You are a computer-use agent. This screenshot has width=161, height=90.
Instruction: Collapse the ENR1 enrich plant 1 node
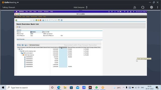[21, 53]
